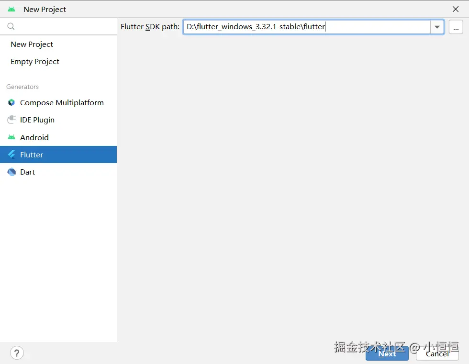Choose the Dart generator
The width and height of the screenshot is (469, 364).
click(x=58, y=172)
